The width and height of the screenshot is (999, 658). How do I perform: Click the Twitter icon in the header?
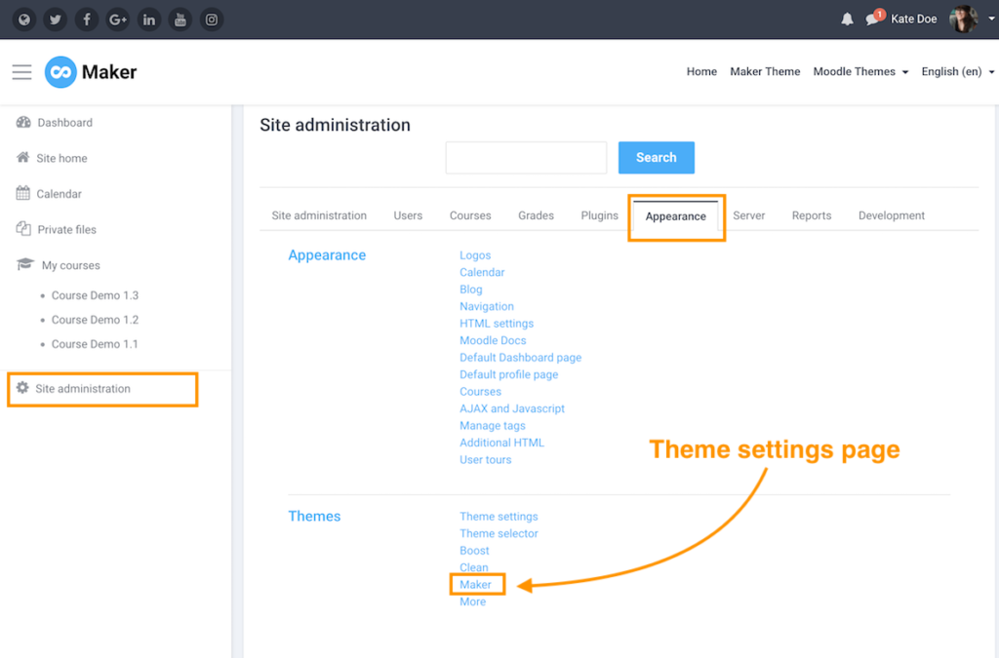click(56, 19)
